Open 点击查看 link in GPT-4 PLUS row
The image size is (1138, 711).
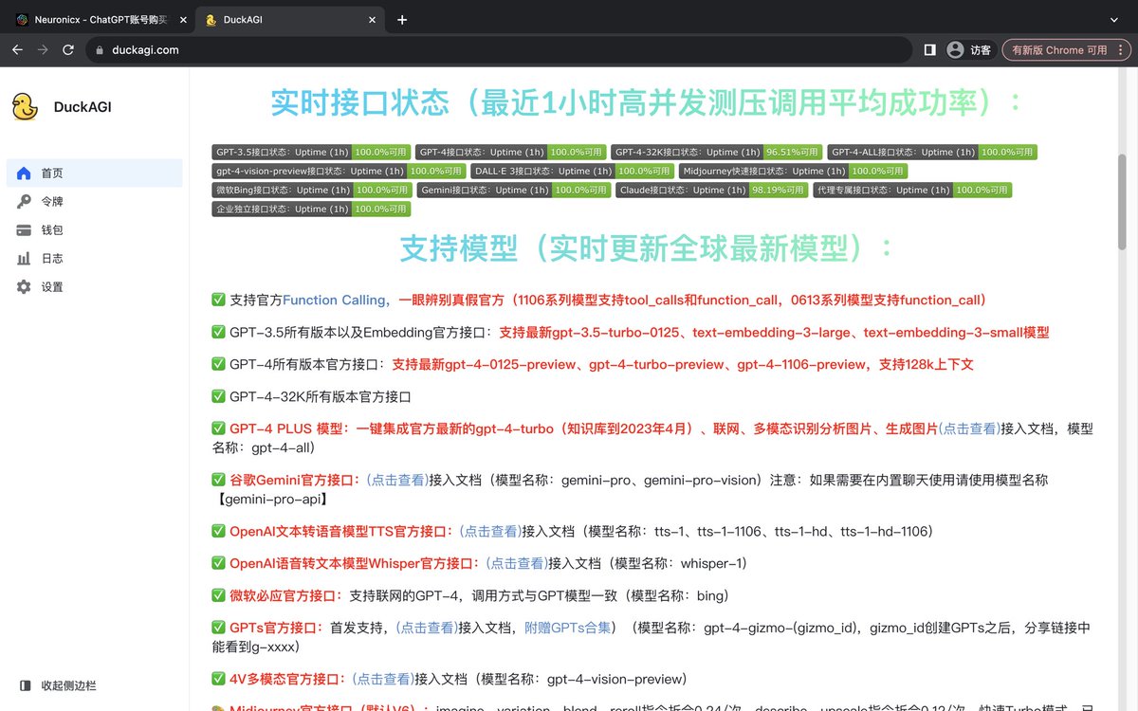pos(969,429)
